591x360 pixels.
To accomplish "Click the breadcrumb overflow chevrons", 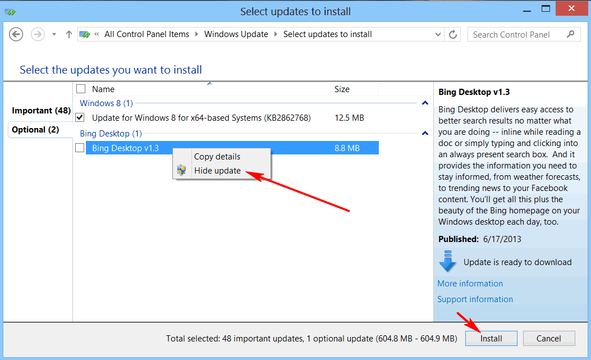I will pyautogui.click(x=97, y=34).
